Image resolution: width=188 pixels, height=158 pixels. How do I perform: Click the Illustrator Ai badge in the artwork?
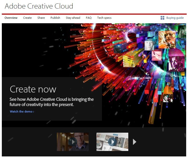(172, 45)
